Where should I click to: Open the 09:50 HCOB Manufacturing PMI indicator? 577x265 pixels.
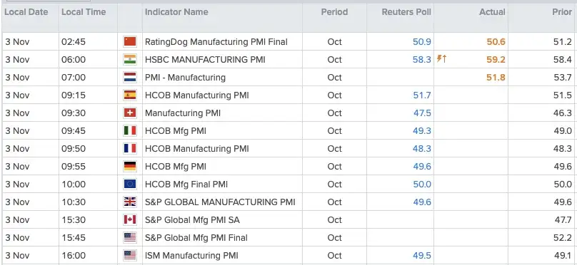click(197, 149)
